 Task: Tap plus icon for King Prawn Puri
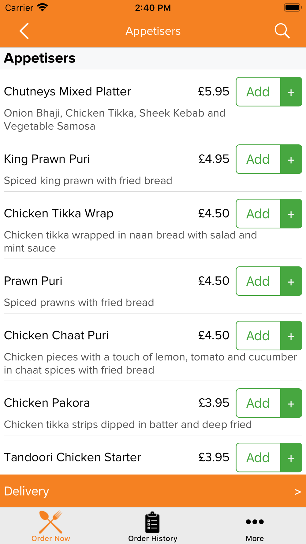(291, 159)
